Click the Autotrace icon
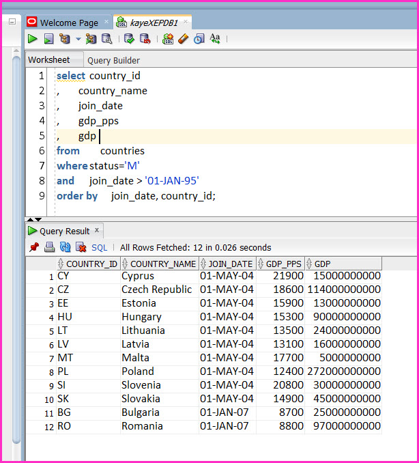This screenshot has height=463, width=419. pyautogui.click(x=91, y=39)
